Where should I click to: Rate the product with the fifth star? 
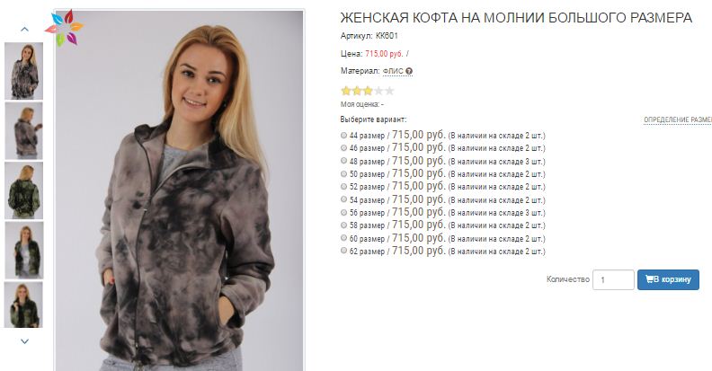389,91
